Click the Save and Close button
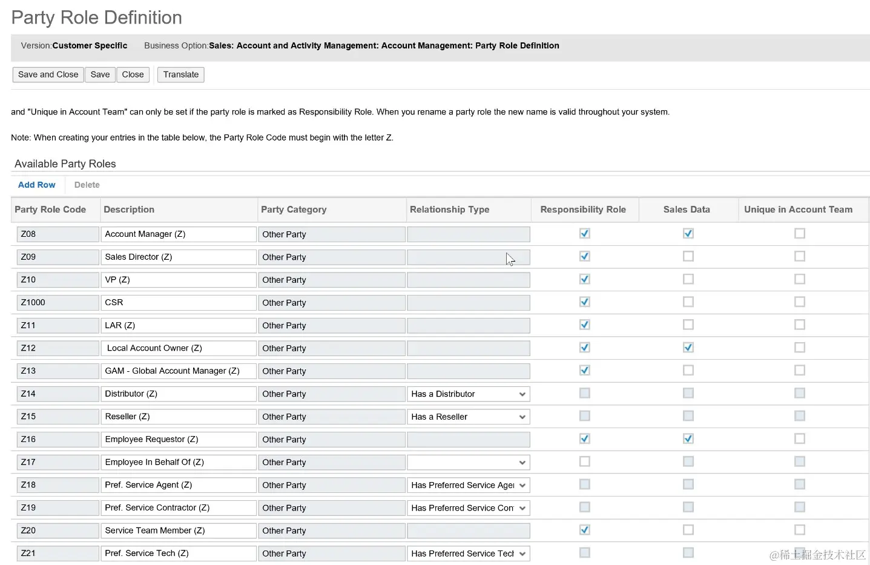 [48, 74]
